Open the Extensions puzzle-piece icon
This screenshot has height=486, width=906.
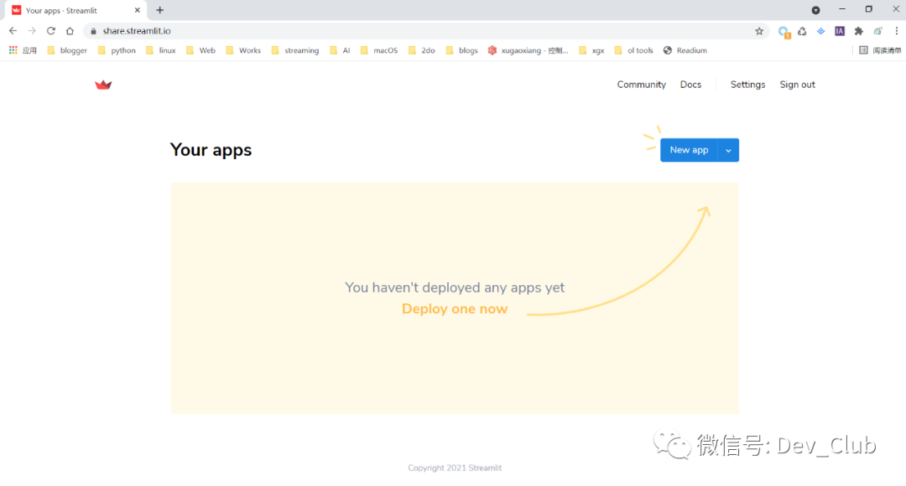click(x=859, y=31)
